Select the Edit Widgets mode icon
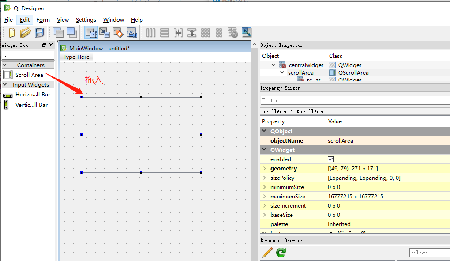Viewport: 450px width, 261px height. (91, 33)
